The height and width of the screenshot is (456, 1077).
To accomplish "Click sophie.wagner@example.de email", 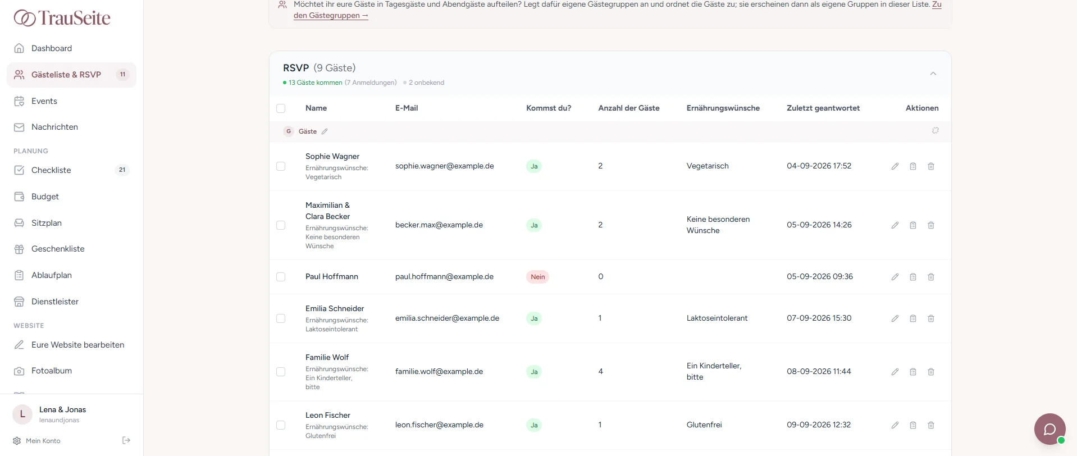I will click(445, 166).
